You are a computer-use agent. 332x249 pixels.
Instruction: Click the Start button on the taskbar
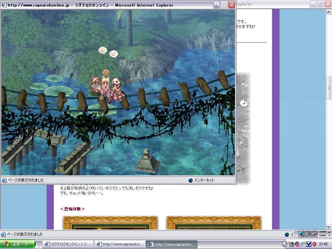coord(18,244)
